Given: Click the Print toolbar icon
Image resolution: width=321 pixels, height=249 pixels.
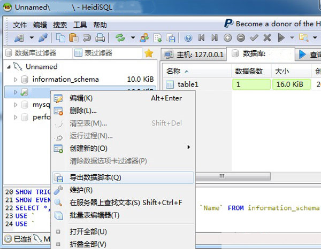Looking at the screenshot, I should point(100,38).
